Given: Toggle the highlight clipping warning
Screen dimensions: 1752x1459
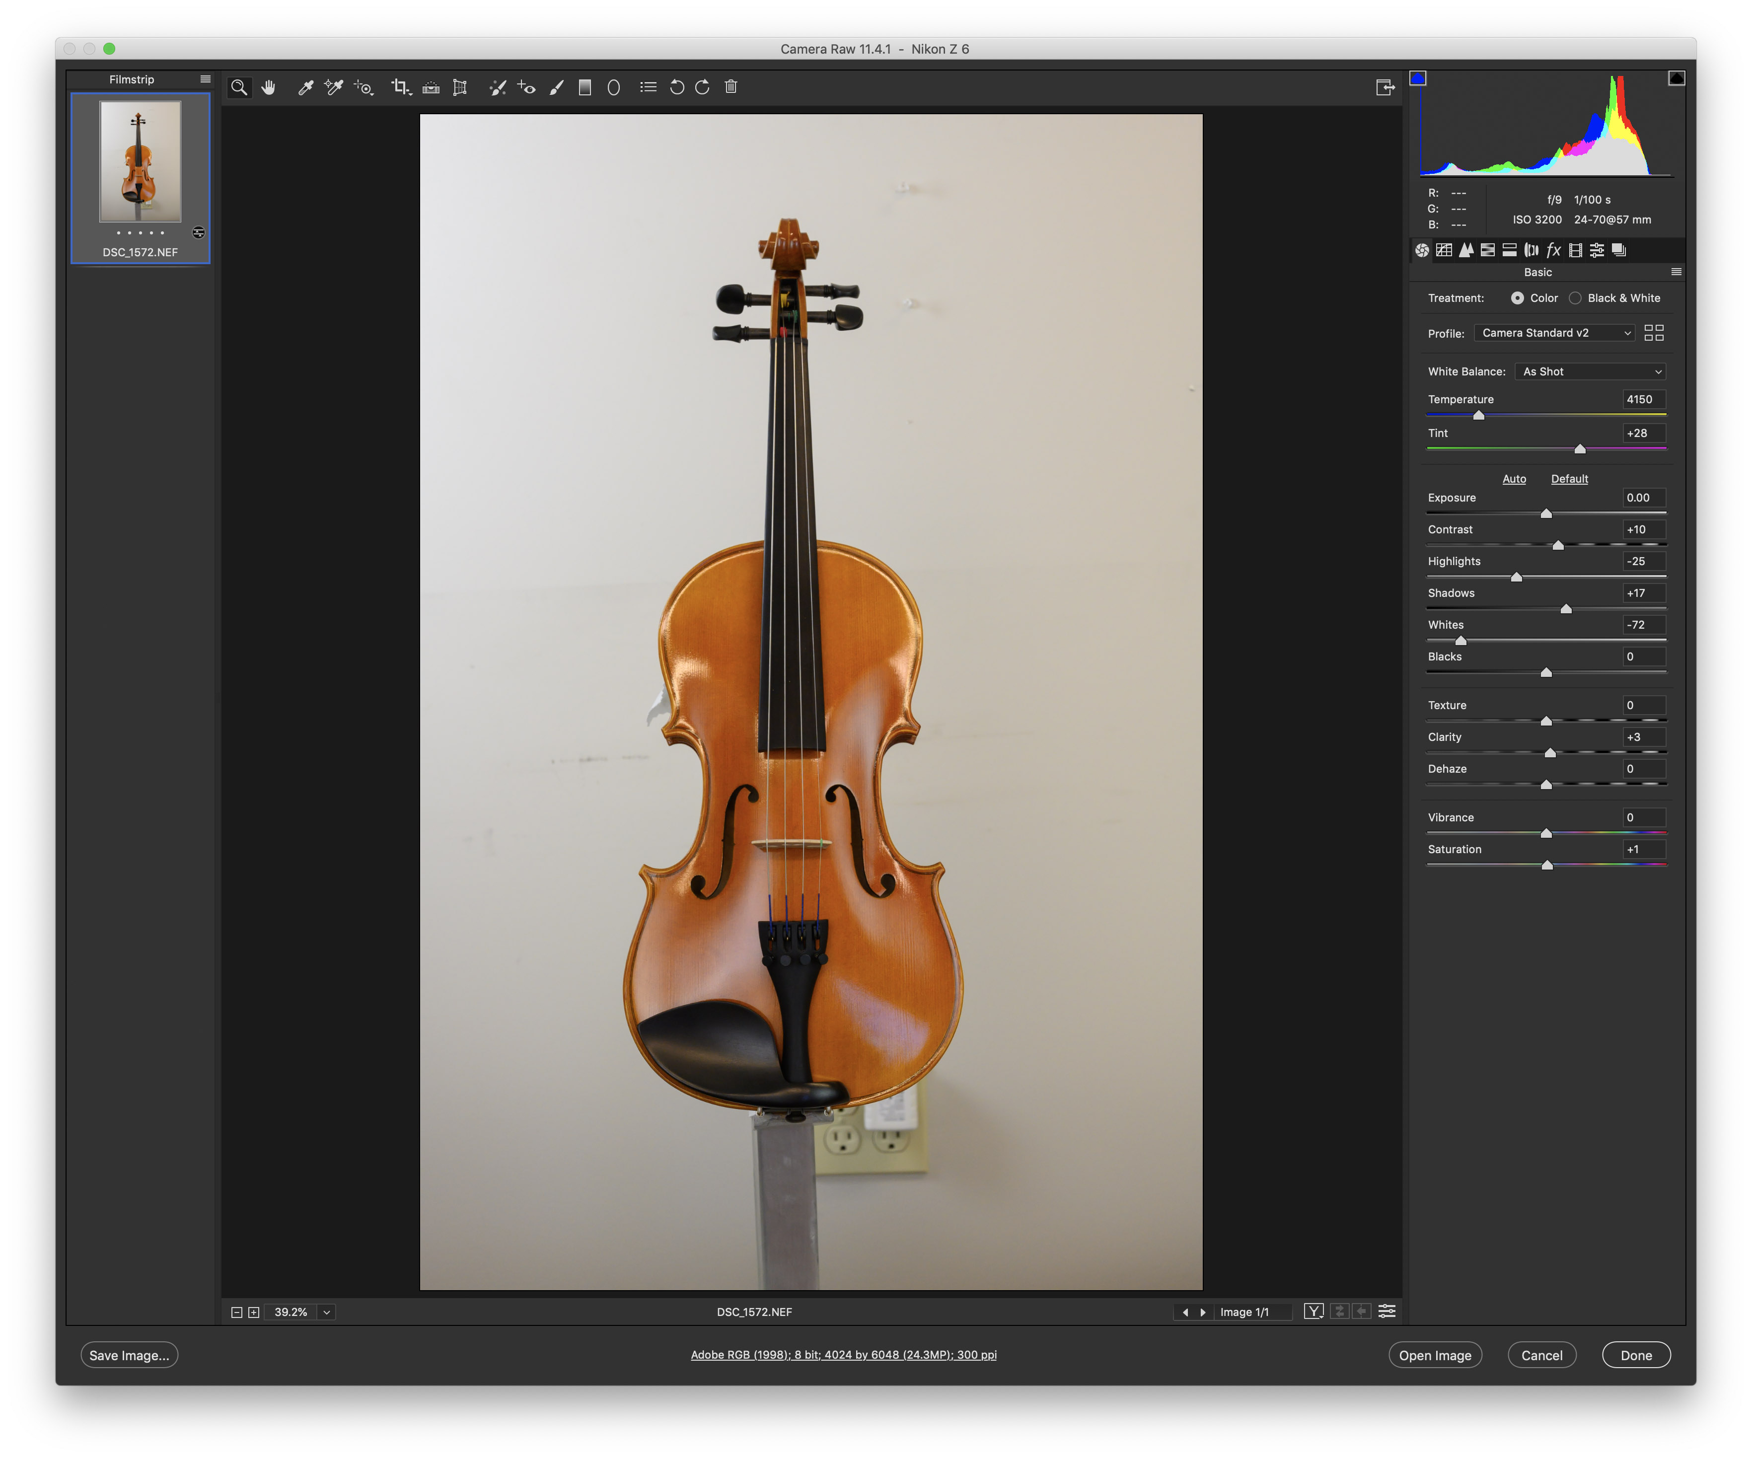Looking at the screenshot, I should pos(1676,78).
